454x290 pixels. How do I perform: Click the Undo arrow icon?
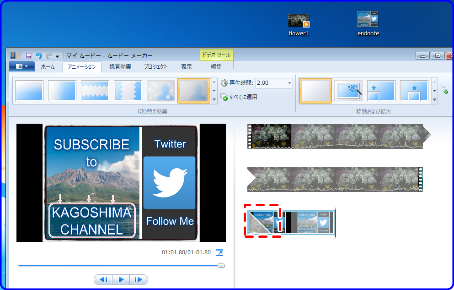click(39, 56)
